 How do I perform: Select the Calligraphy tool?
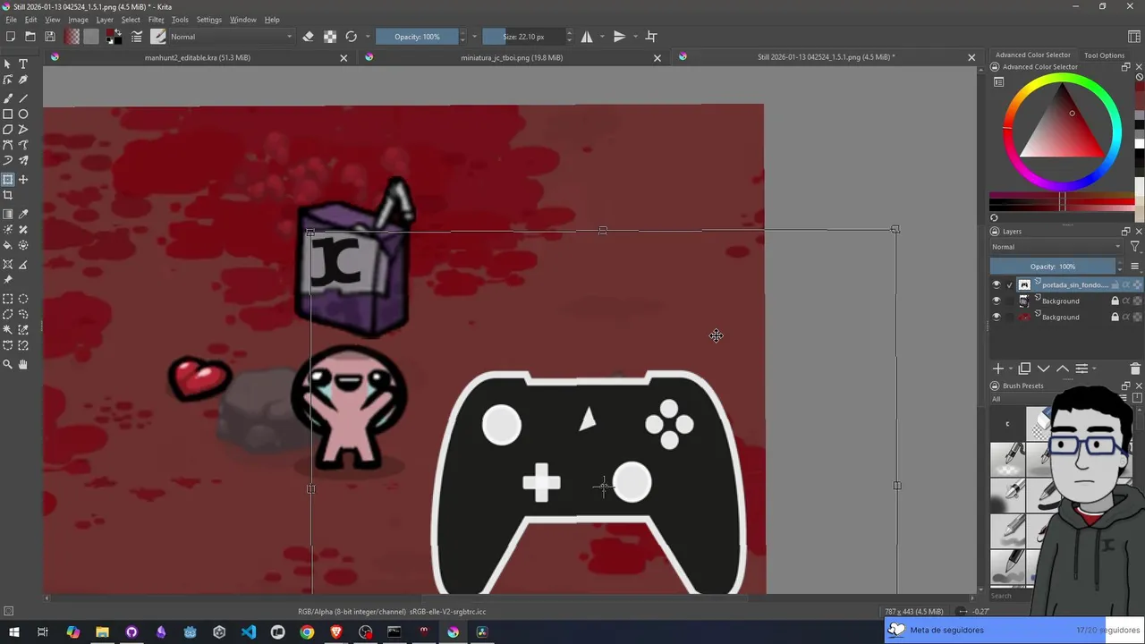pos(23,80)
